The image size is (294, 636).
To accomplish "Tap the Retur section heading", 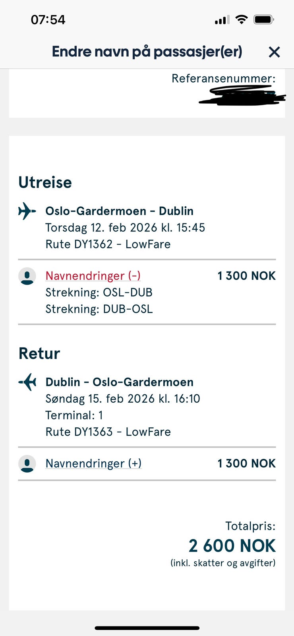I will coord(39,353).
